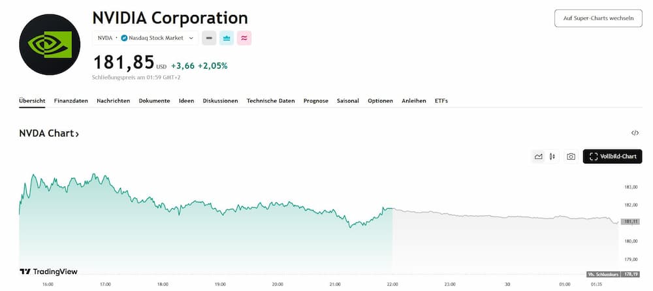
Task: Open the embed code icon
Action: 635,133
